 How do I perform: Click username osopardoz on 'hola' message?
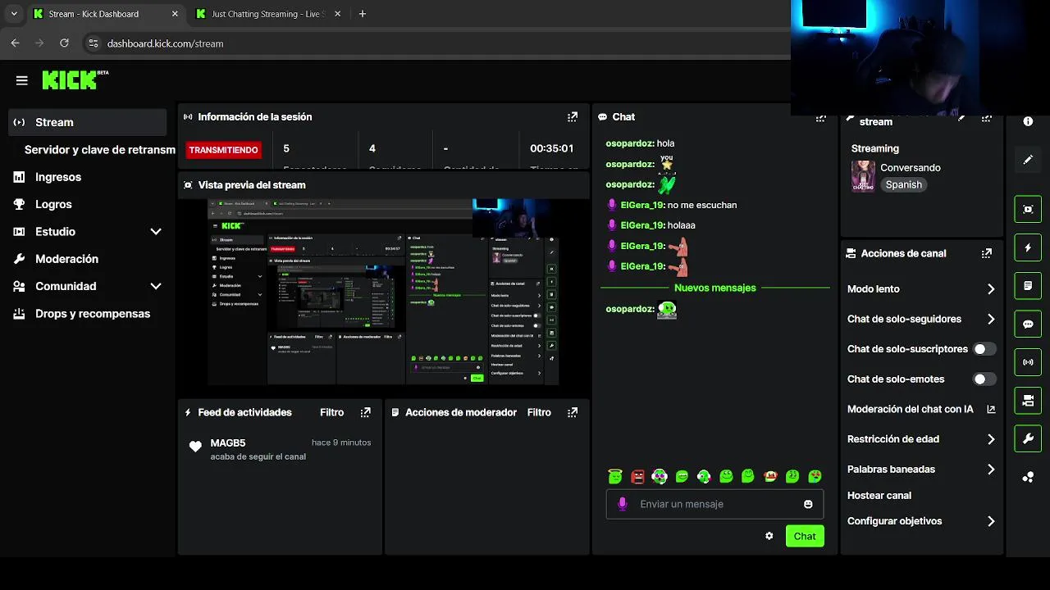coord(630,143)
